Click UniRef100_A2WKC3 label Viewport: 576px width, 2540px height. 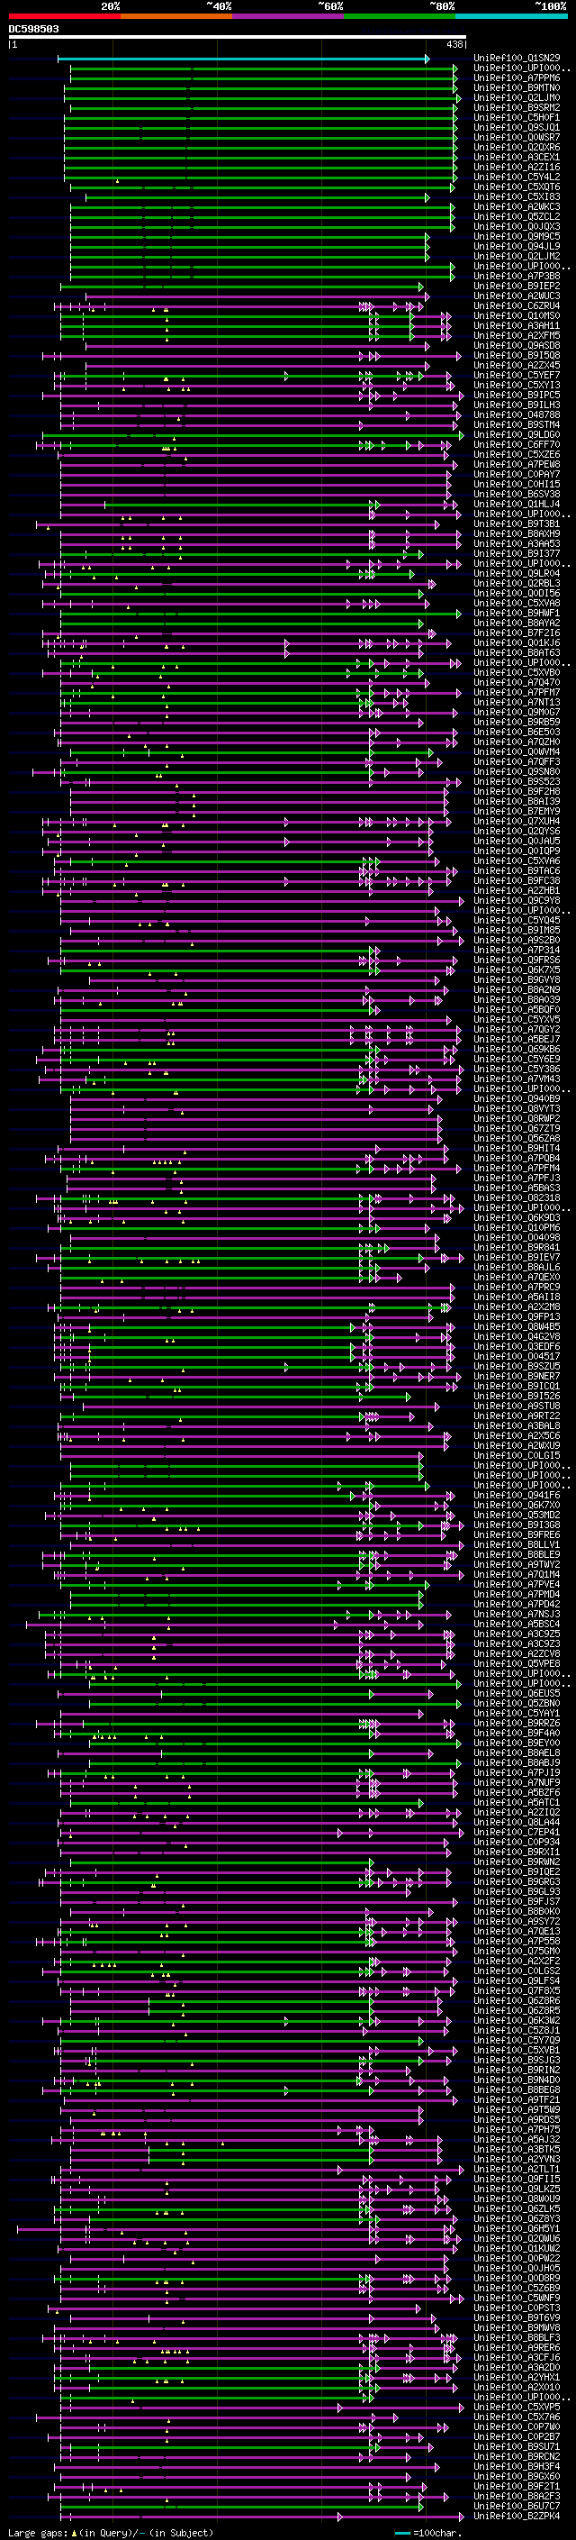coord(517,208)
